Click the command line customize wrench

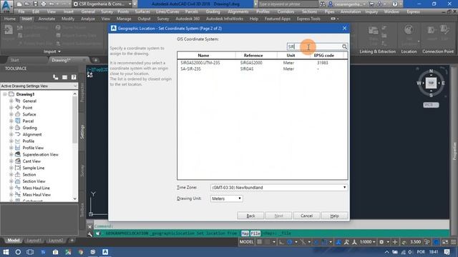tap(90, 233)
